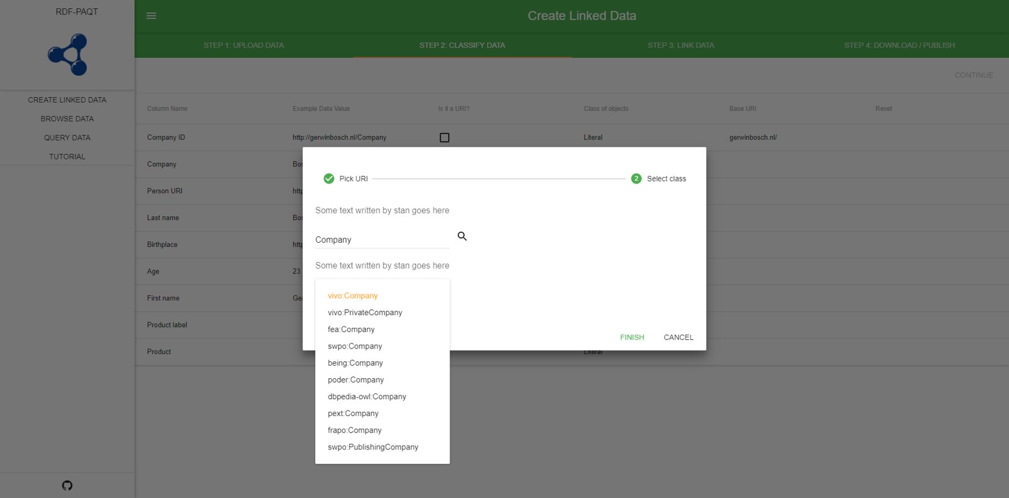Screen dimensions: 1009x498
Task: Click the Class of objects column header
Action: coord(606,108)
